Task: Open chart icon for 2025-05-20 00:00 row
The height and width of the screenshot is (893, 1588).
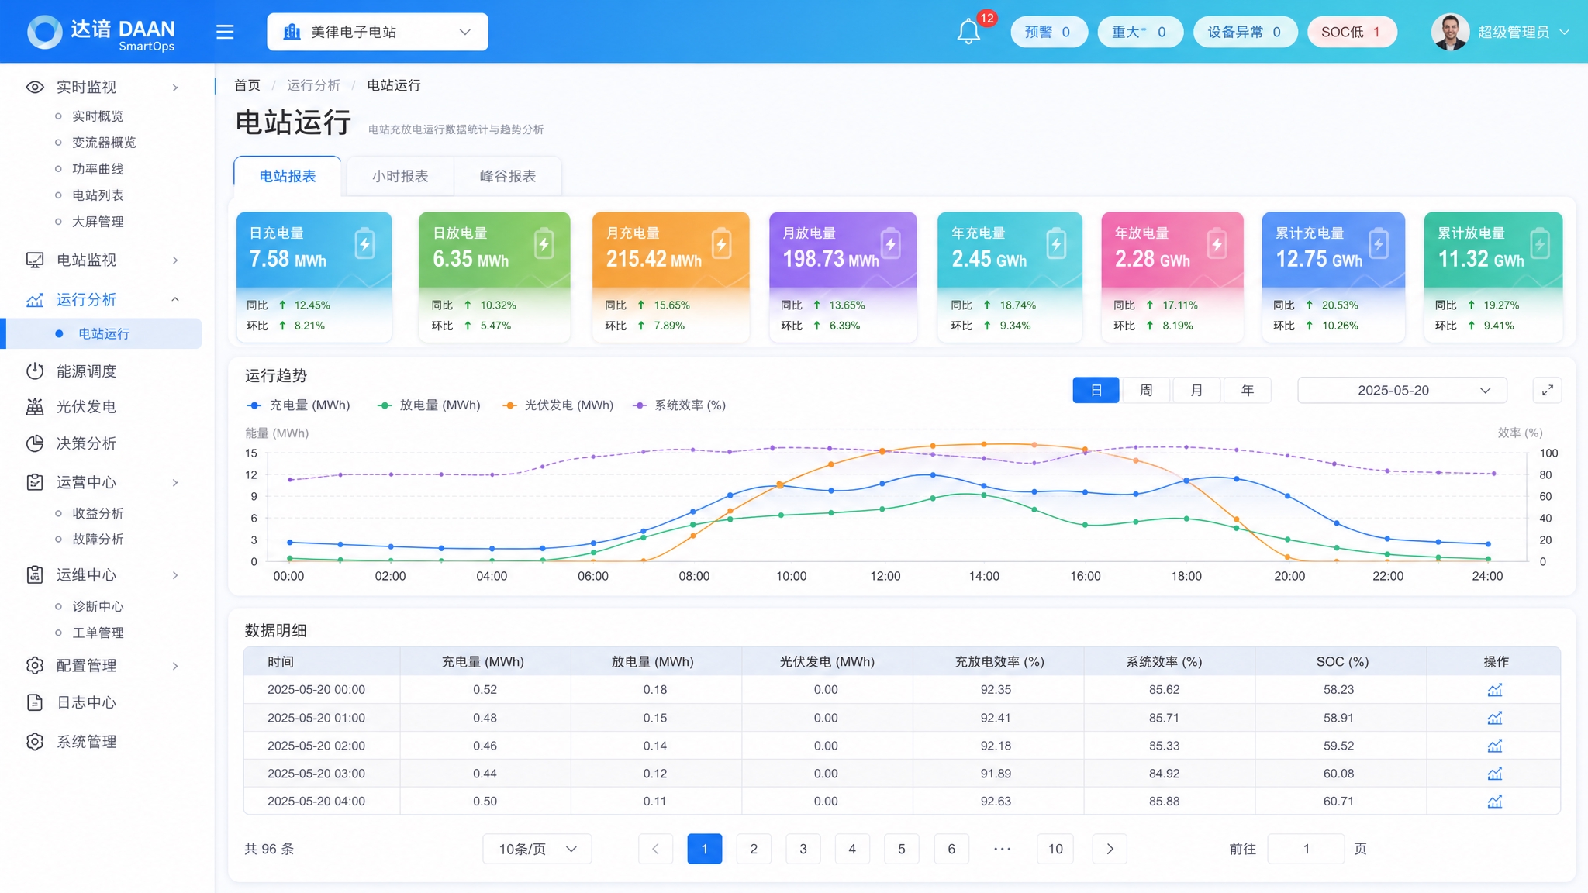Action: 1495,690
